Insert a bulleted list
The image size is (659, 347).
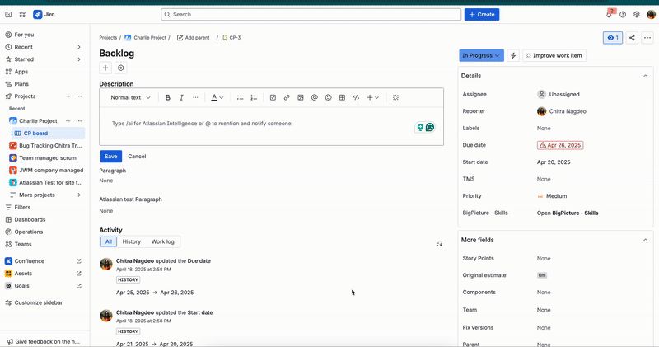click(x=240, y=97)
